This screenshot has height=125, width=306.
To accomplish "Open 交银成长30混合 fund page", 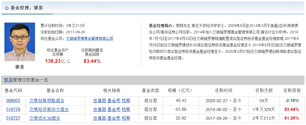I will [45, 118].
